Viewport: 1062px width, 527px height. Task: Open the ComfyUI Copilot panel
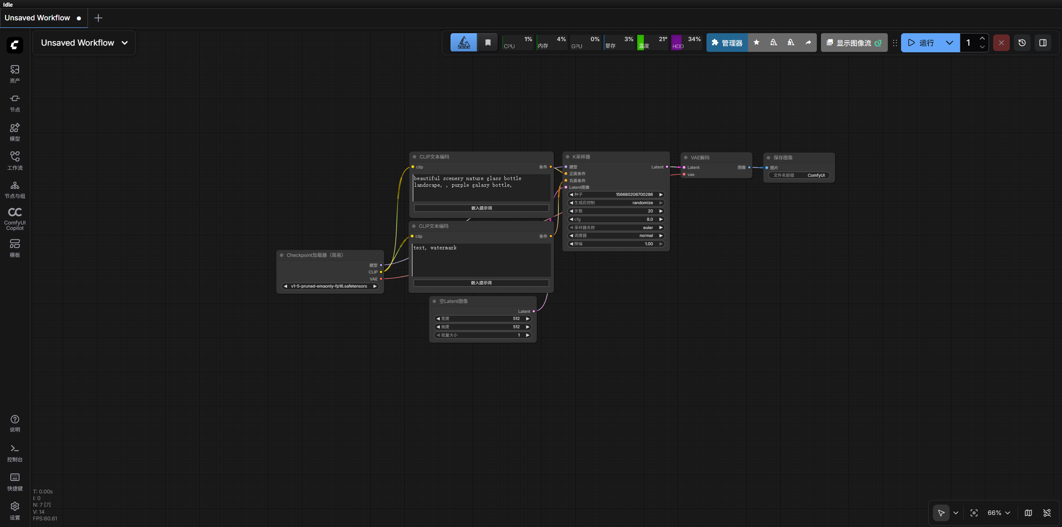tap(15, 219)
